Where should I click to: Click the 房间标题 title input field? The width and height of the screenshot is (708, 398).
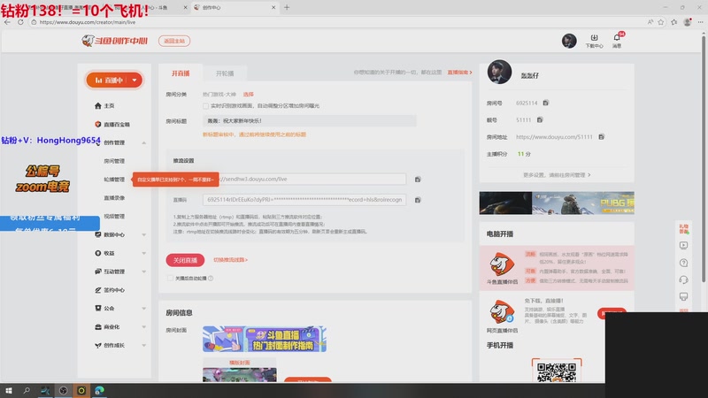pos(309,121)
